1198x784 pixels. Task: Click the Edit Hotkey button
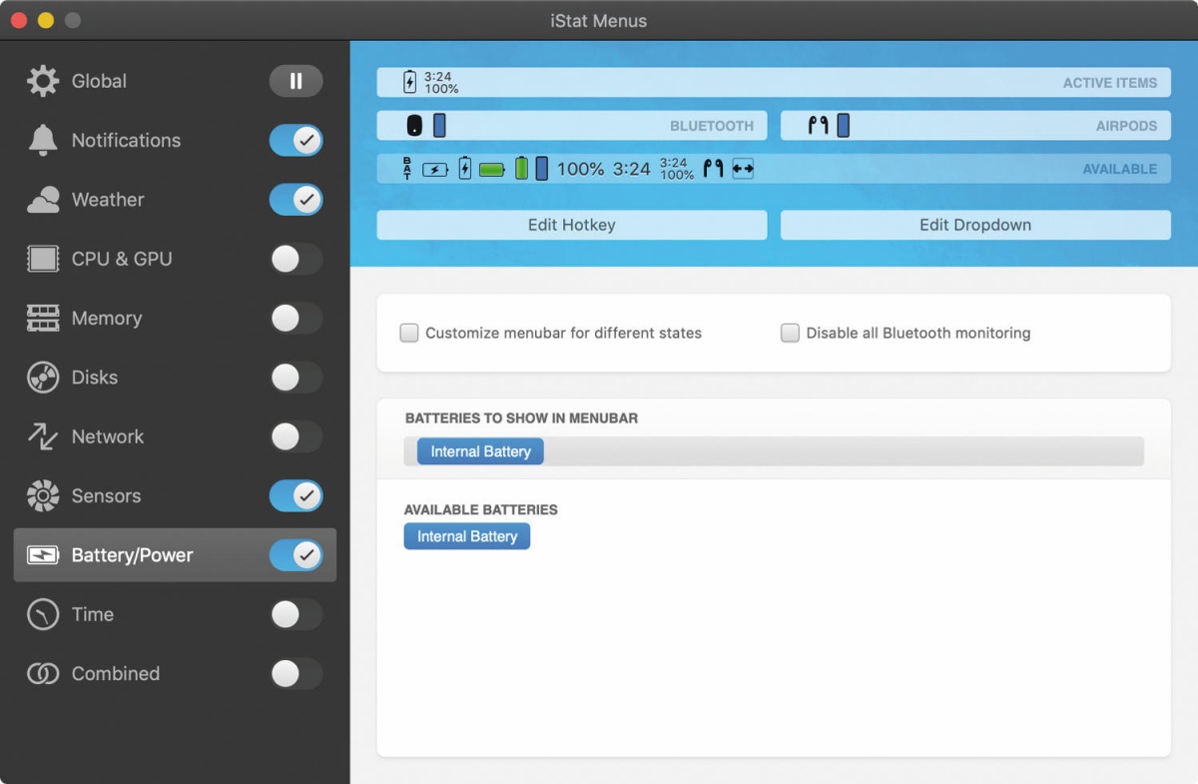572,225
